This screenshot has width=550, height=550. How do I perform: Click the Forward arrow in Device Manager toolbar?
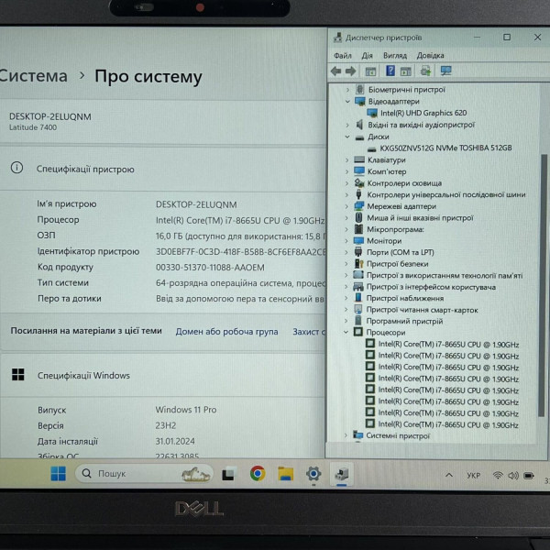tap(350, 71)
